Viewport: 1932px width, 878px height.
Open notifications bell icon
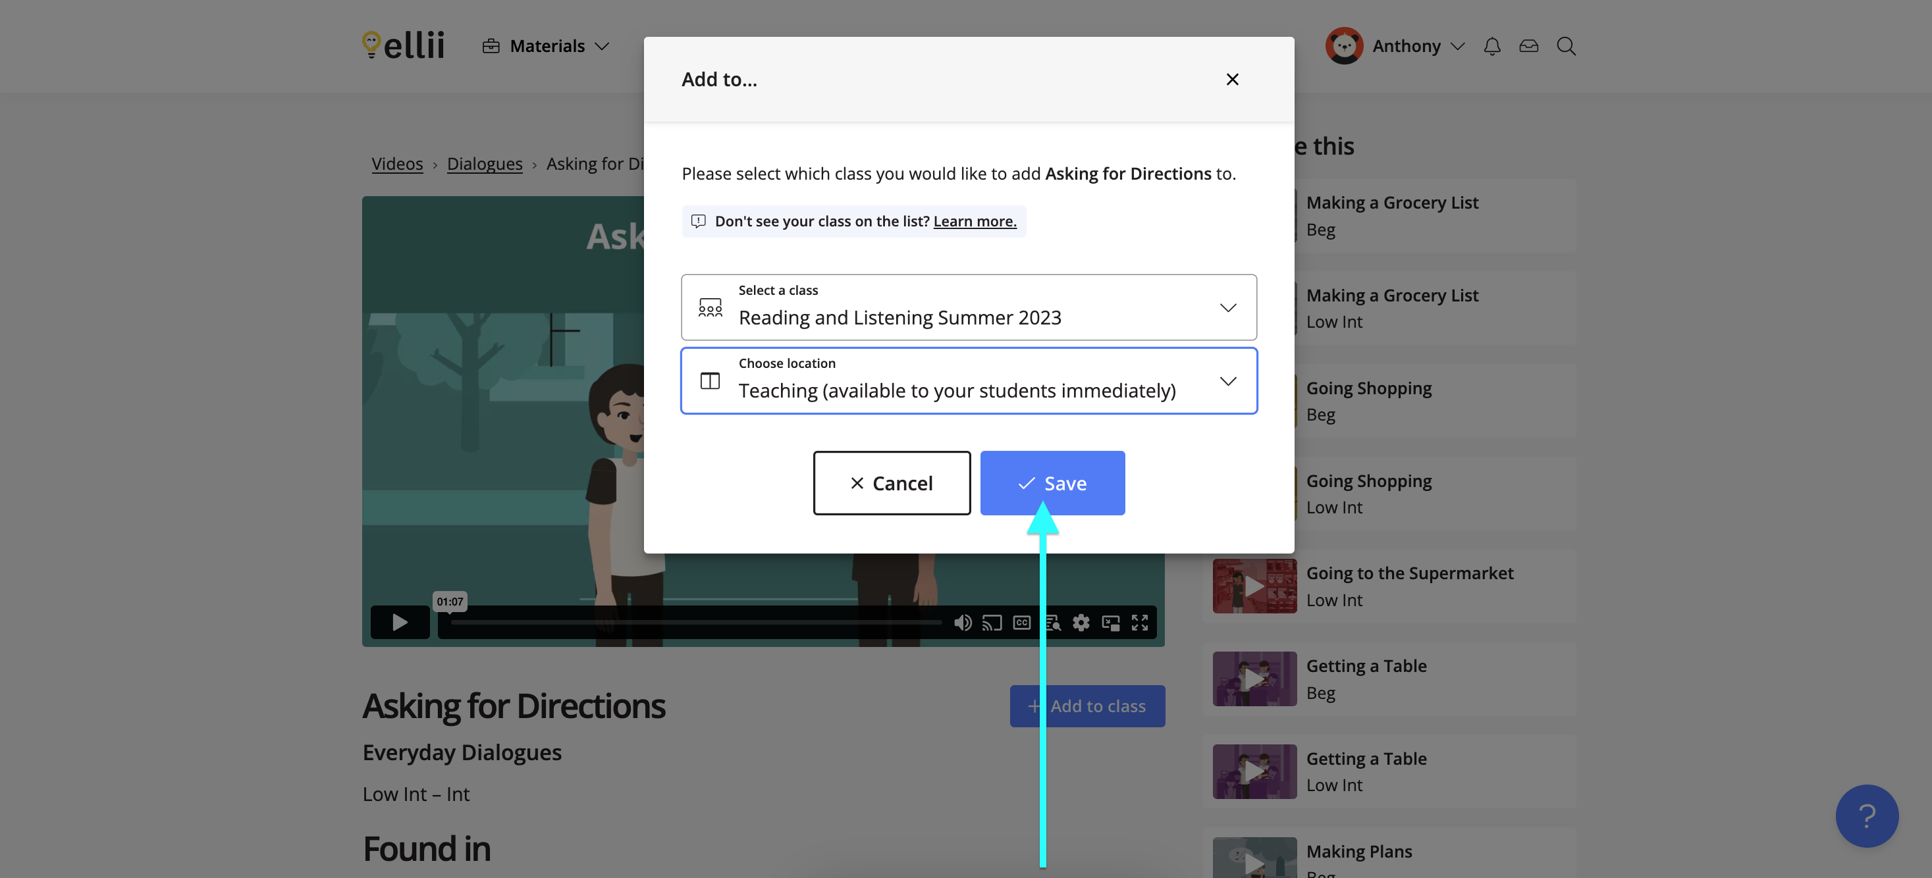click(x=1491, y=47)
